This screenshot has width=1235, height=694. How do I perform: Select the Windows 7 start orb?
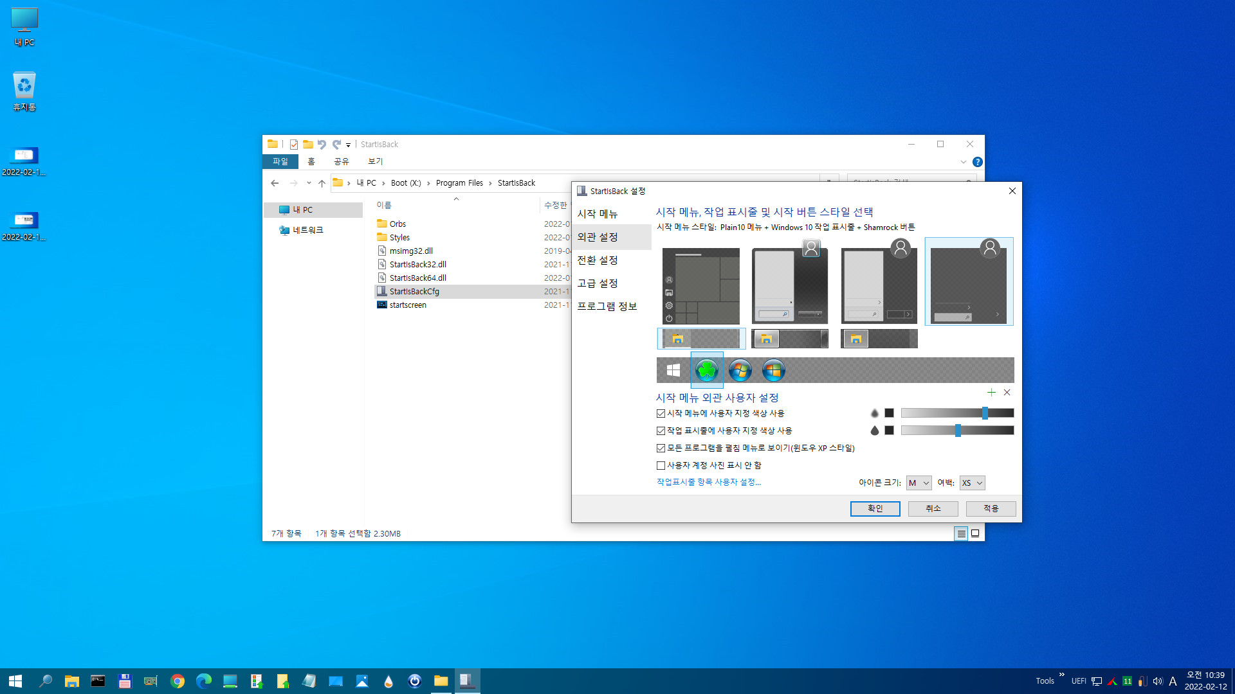[740, 370]
